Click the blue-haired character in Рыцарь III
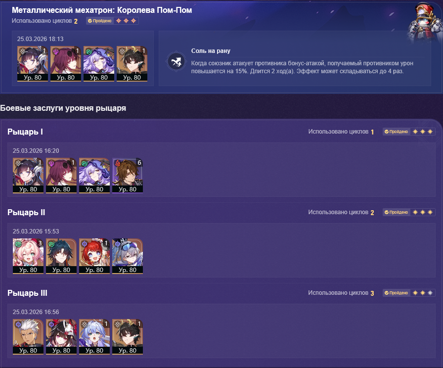The image size is (443, 368). coord(94,337)
